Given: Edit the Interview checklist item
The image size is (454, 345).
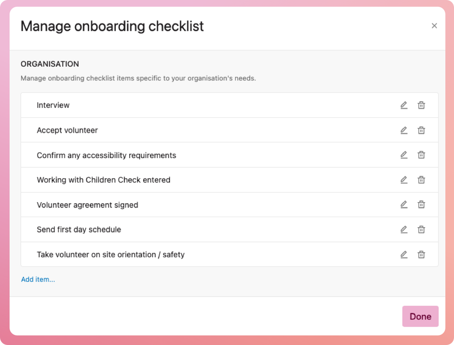Looking at the screenshot, I should click(x=404, y=105).
